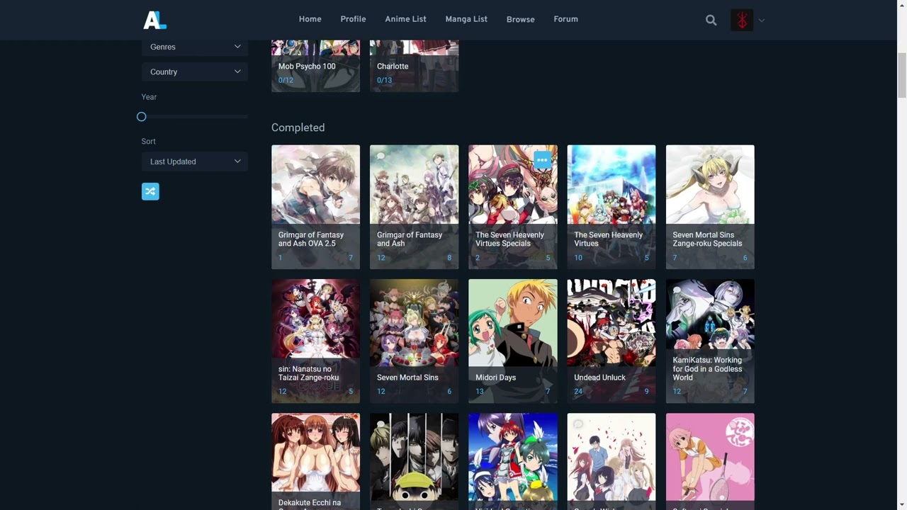The height and width of the screenshot is (510, 907).
Task: Click the AniList logo
Action: coord(154,20)
